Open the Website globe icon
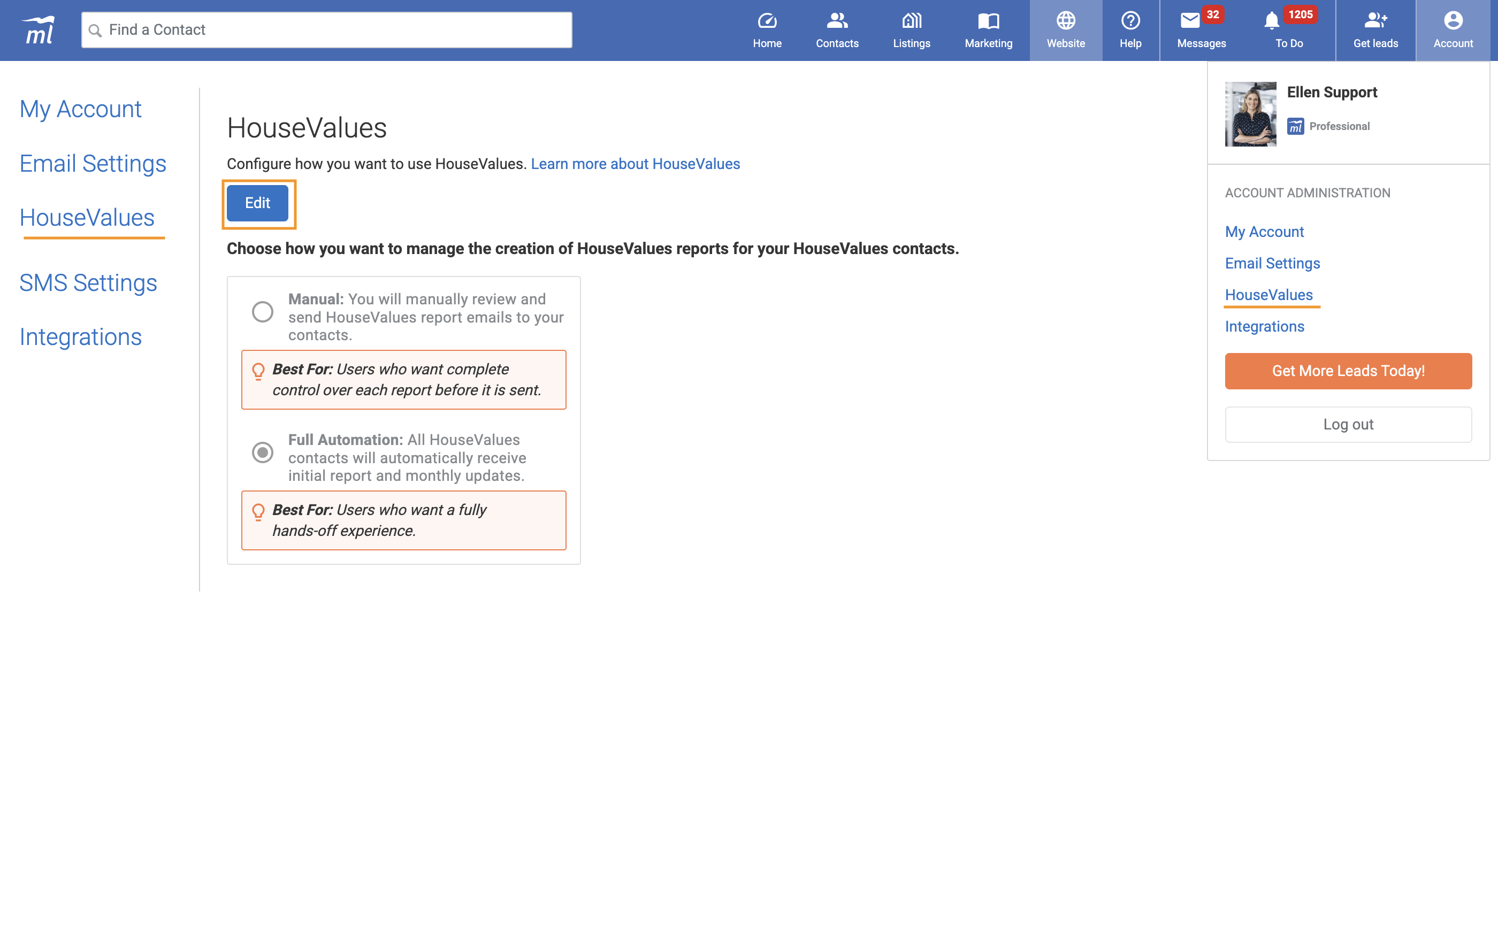The image size is (1498, 936). pos(1065,21)
